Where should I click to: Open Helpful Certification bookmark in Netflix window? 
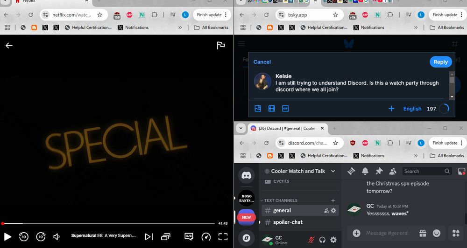[88, 28]
